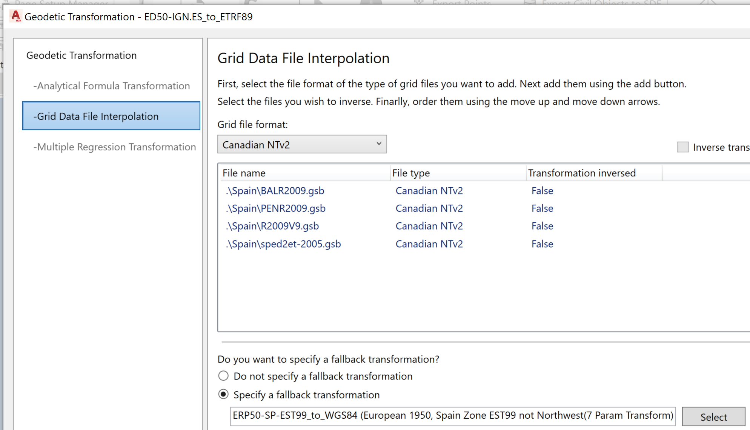Open the Grid file format dropdown
This screenshot has height=430, width=750.
point(302,144)
